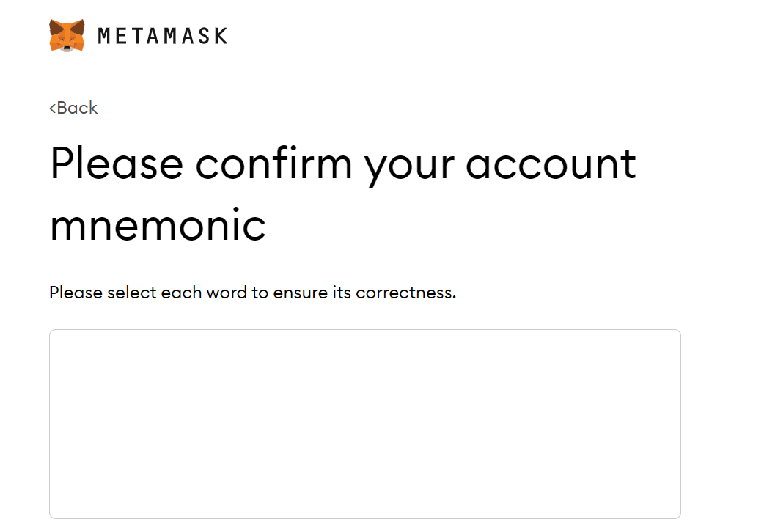Click the top-left corner of the mnemonic box
The width and height of the screenshot is (764, 525).
pyautogui.click(x=51, y=331)
